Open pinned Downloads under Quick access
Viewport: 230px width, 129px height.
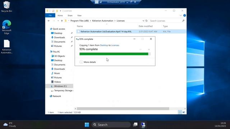click(x=59, y=37)
